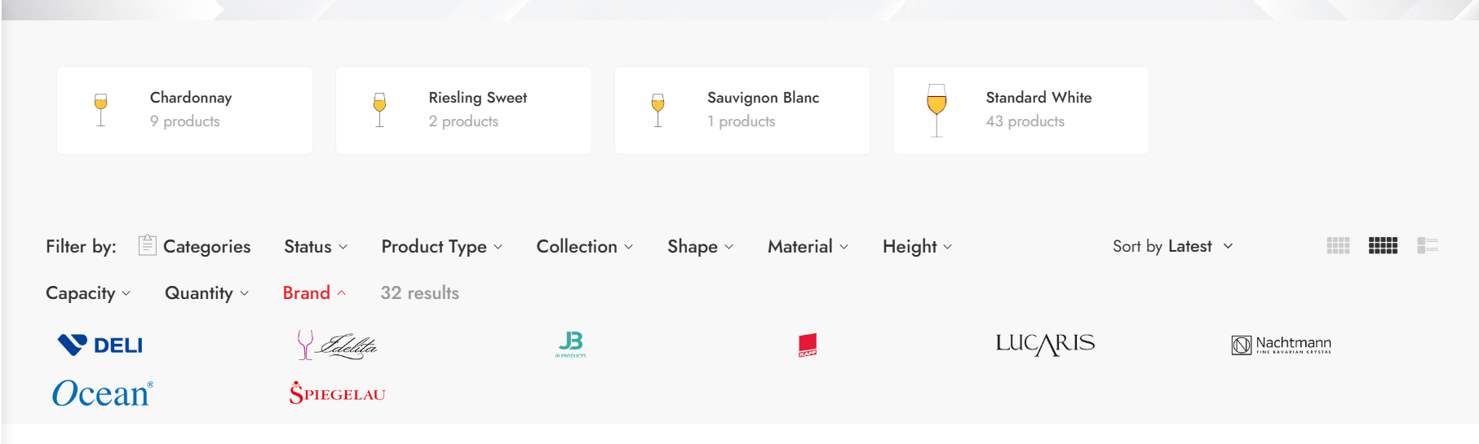This screenshot has width=1479, height=444.
Task: Click the Sauvignon Blanc glass thumbnail
Action: [x=658, y=110]
